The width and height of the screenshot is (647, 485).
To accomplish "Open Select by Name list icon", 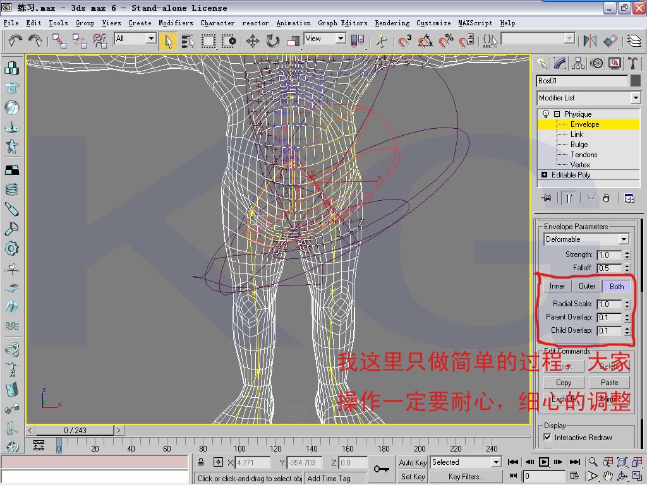I will (188, 41).
